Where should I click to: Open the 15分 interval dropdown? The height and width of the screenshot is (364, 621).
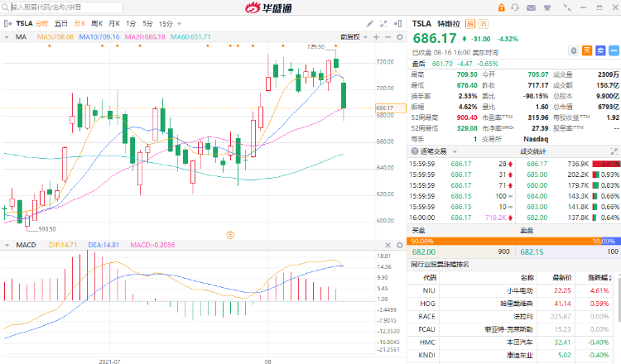pos(167,23)
